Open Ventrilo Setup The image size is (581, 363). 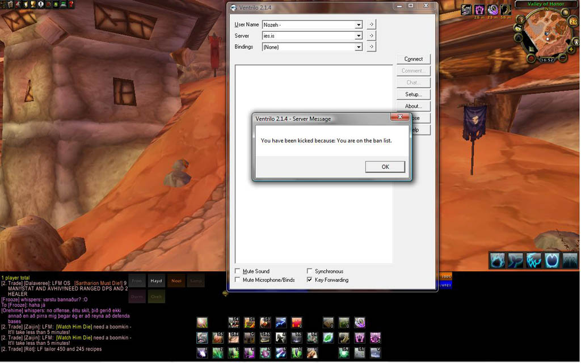pyautogui.click(x=413, y=95)
